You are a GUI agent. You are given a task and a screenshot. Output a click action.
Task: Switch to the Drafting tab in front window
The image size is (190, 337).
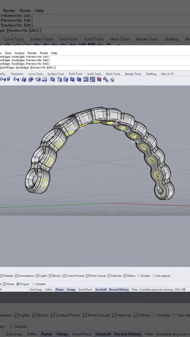point(151,74)
